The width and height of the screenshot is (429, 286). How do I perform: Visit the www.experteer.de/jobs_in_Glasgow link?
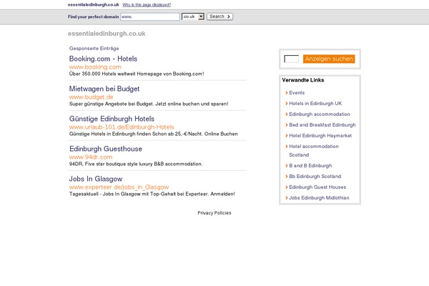coord(119,187)
